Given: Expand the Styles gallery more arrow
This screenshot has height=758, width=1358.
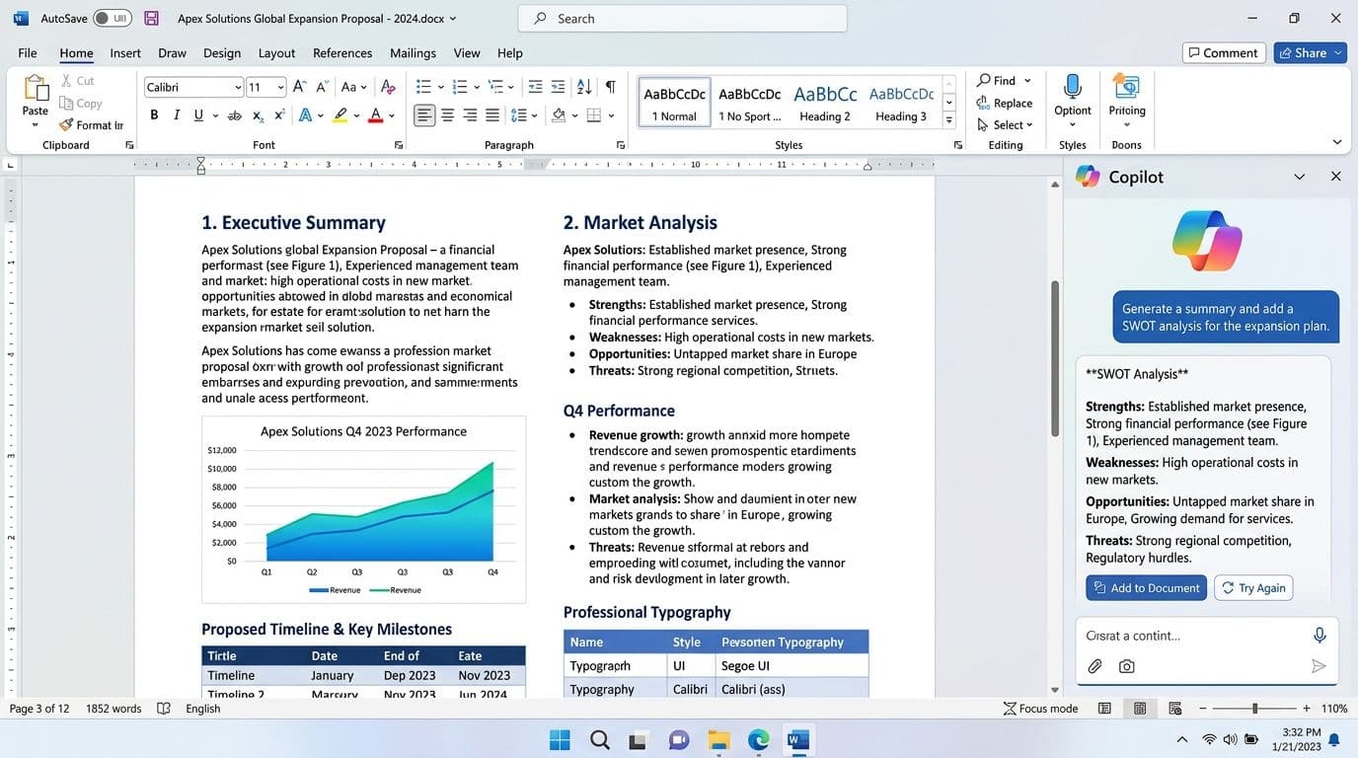Looking at the screenshot, I should 948,120.
